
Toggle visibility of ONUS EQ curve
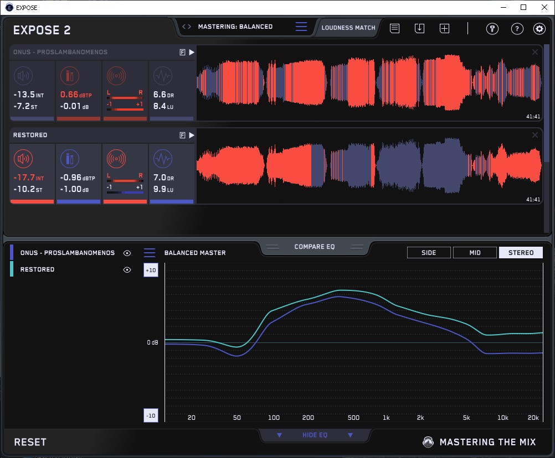click(127, 253)
